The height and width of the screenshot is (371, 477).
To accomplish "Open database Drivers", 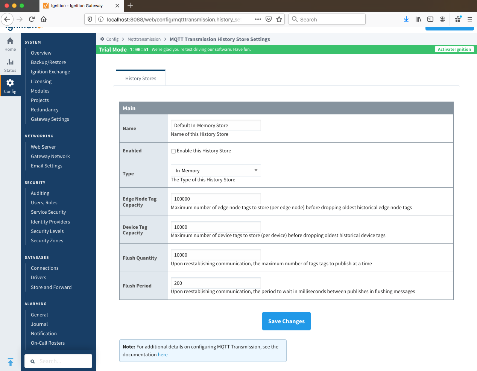I will click(x=39, y=277).
